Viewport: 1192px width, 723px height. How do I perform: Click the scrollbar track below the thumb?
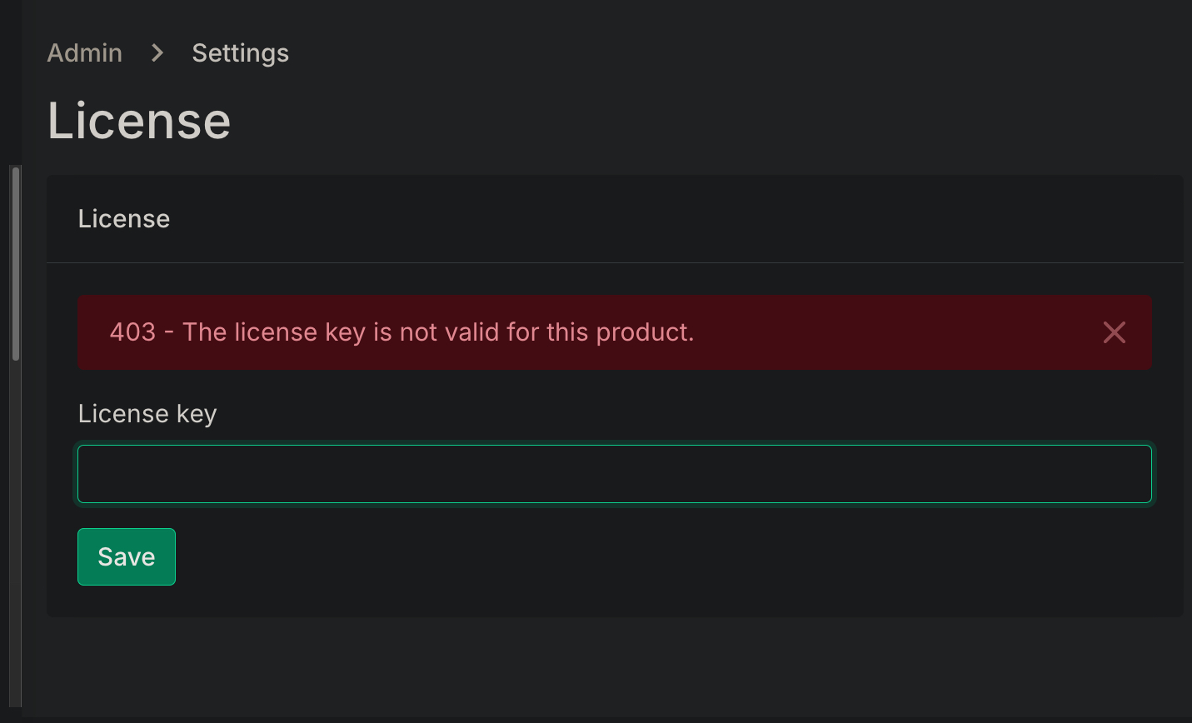click(x=16, y=533)
